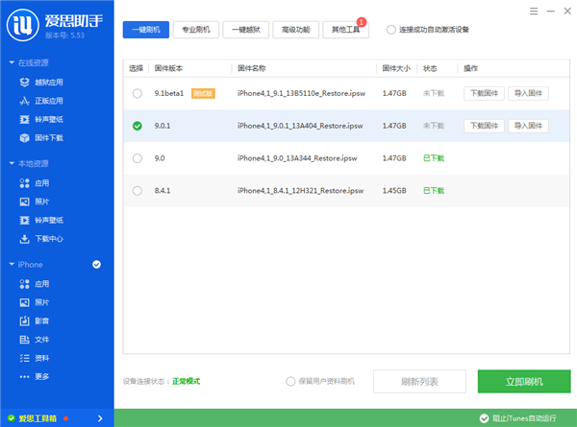The height and width of the screenshot is (427, 577).
Task: Switch to the 一键越狱 tab
Action: [246, 30]
